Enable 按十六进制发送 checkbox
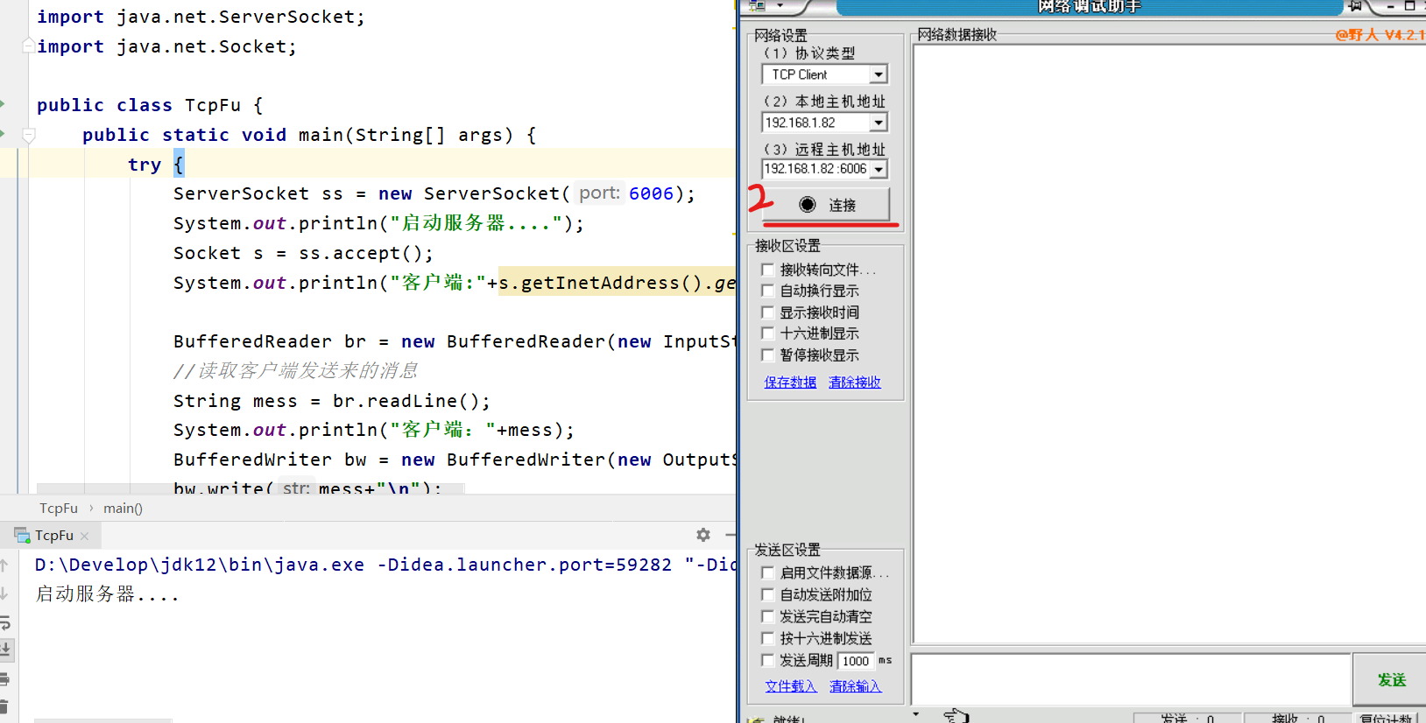Viewport: 1426px width, 723px height. click(x=768, y=638)
